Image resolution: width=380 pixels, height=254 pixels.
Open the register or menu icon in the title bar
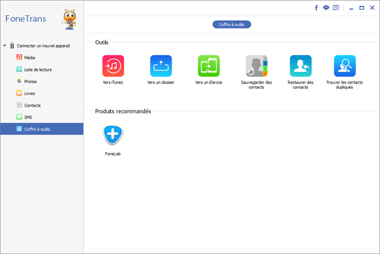coord(336,8)
